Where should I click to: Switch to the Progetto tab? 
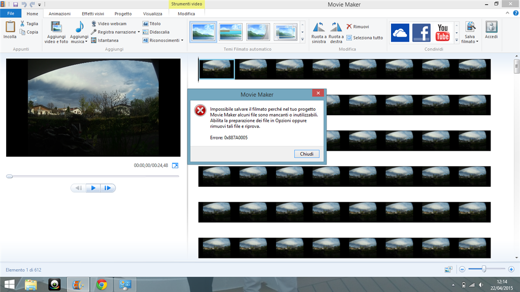click(123, 14)
